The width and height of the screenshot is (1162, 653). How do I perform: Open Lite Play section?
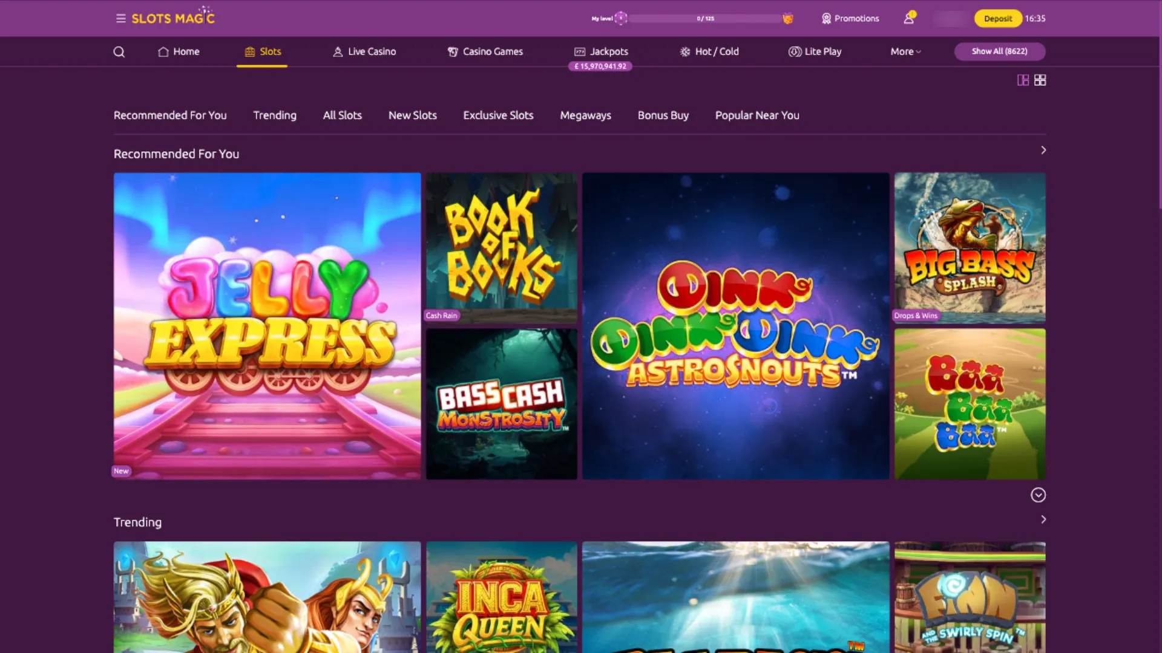click(x=815, y=51)
